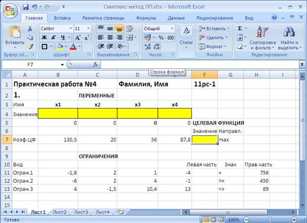Click the Name Box showing F7
Image resolution: width=307 pixels, height=223 pixels.
pos(31,65)
